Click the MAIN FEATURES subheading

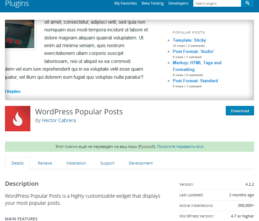[21, 219]
